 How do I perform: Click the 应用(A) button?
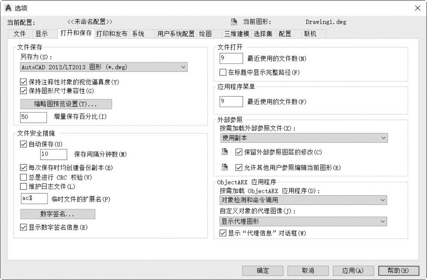click(x=353, y=271)
